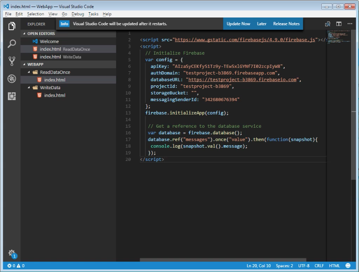
Task: Change indentation via Spaces: 2
Action: pyautogui.click(x=284, y=265)
